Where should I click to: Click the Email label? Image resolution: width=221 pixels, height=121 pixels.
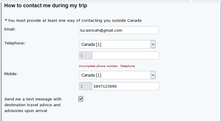pyautogui.click(x=10, y=29)
